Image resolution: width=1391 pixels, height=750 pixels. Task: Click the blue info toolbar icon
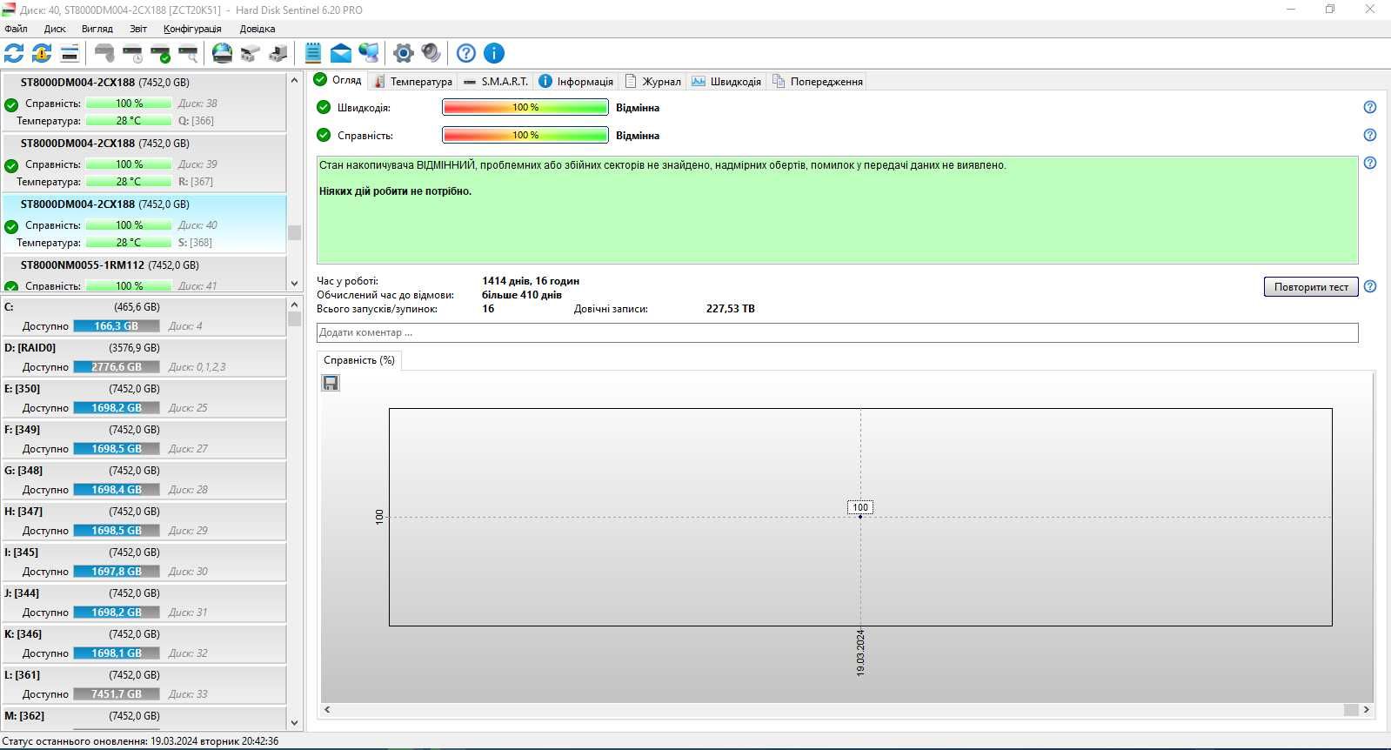493,53
